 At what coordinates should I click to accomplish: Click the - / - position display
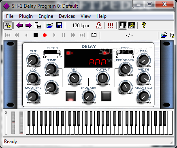(x=129, y=35)
